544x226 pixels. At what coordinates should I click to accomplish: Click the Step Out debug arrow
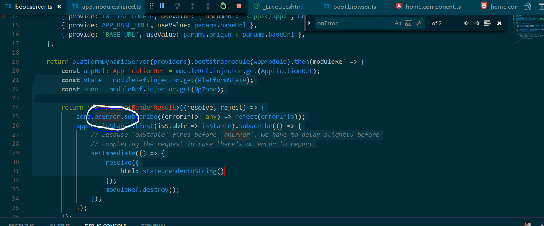click(x=208, y=6)
